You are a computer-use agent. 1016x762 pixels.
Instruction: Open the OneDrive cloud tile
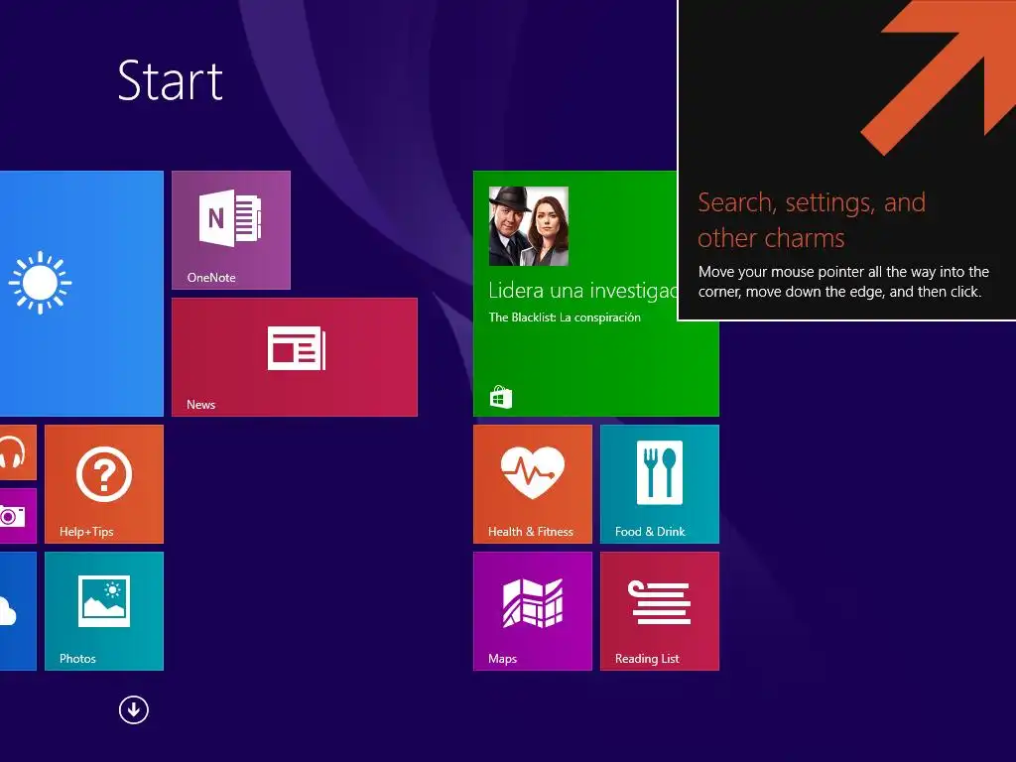pyautogui.click(x=18, y=611)
